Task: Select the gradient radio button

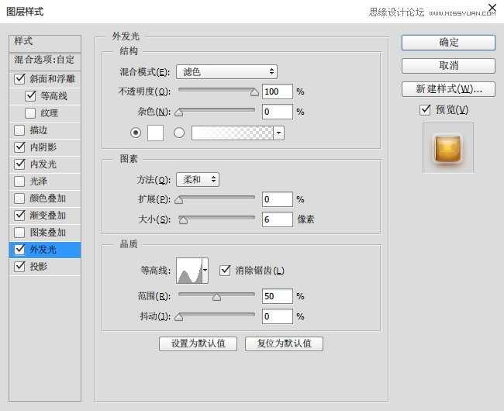Action: (x=179, y=133)
